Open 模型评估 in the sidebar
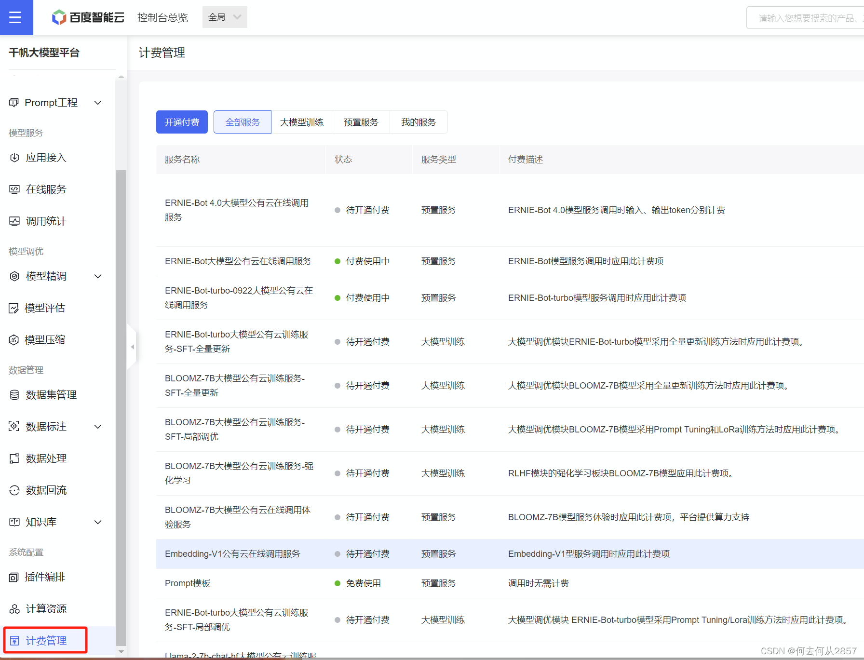The height and width of the screenshot is (660, 864). click(45, 308)
